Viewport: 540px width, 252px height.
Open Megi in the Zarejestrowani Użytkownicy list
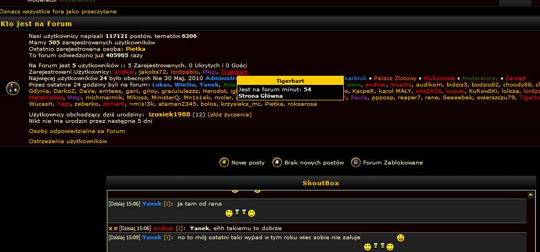point(210,72)
